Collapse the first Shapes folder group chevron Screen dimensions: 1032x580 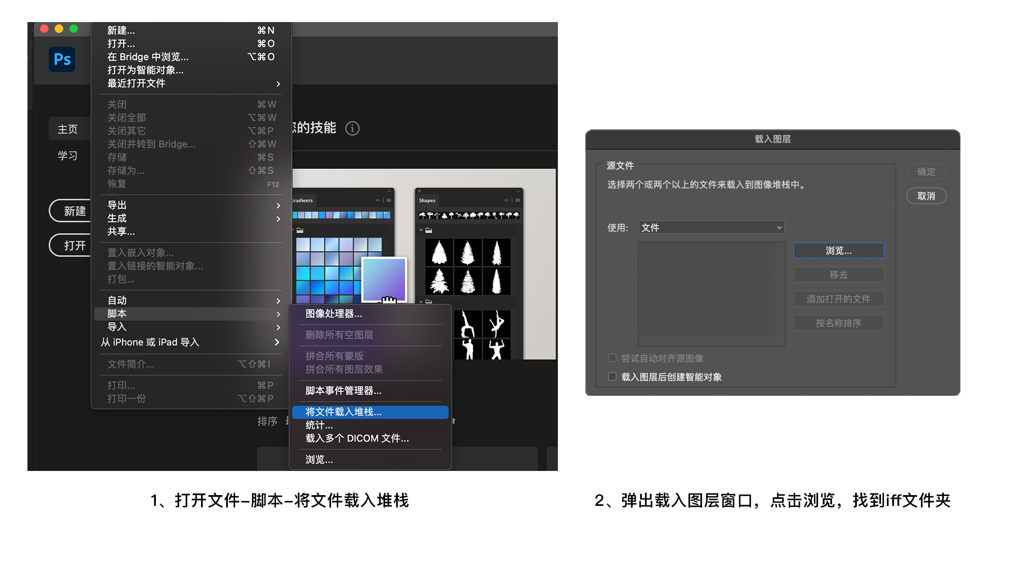point(421,230)
